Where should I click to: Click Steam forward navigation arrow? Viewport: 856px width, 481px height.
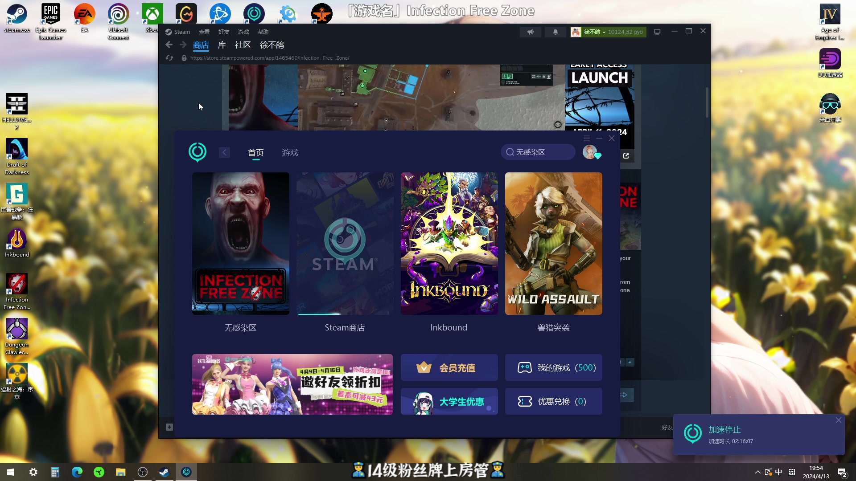coord(183,45)
